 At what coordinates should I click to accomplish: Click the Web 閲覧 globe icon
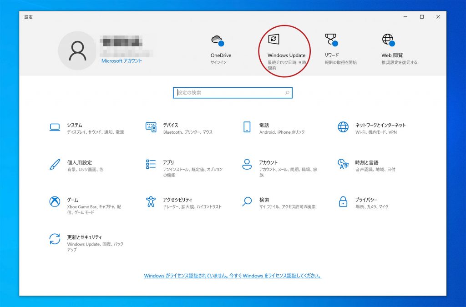click(389, 40)
